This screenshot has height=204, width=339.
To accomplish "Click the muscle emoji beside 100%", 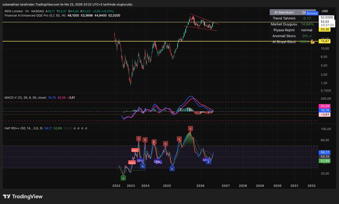I will point(312,42).
